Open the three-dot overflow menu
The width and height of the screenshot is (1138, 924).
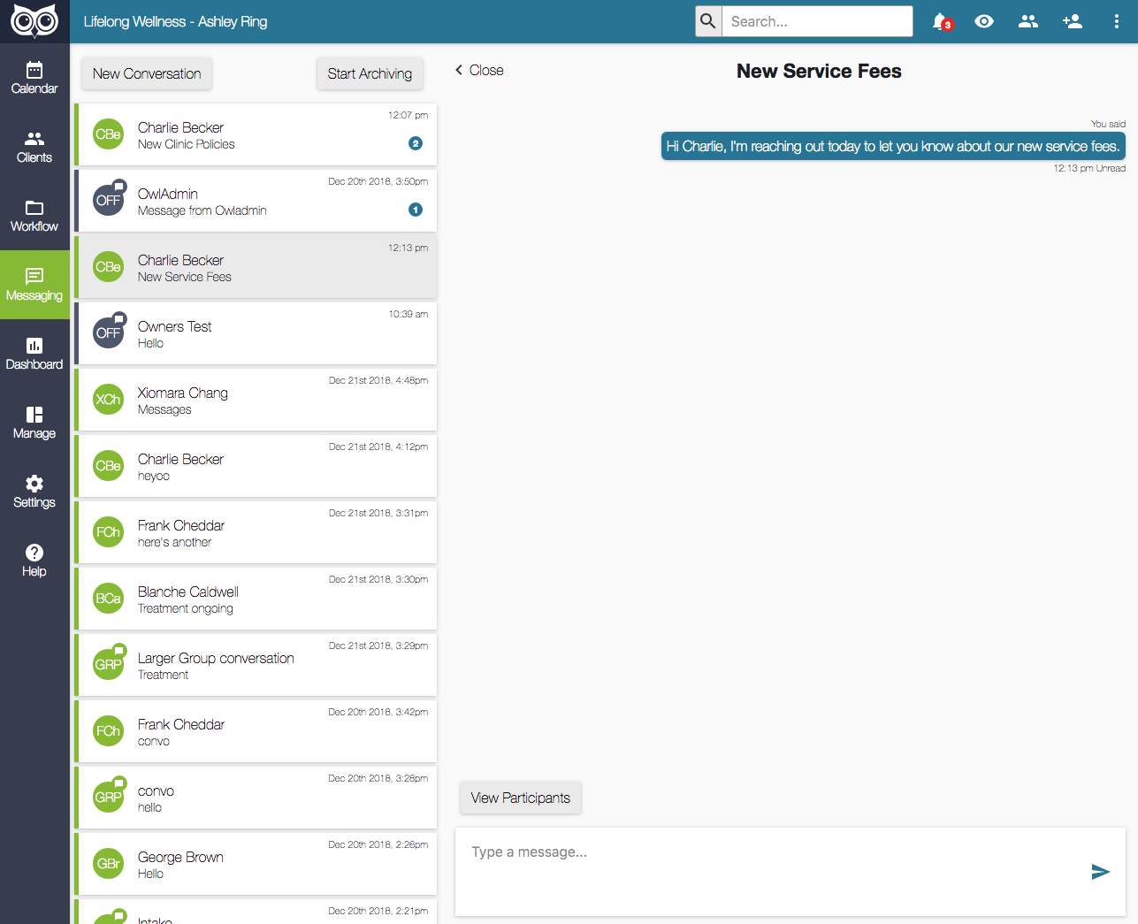point(1117,21)
